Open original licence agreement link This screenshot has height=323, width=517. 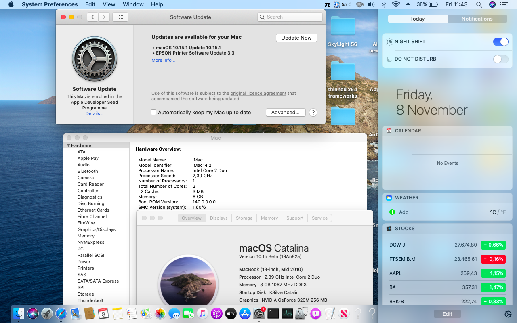258,93
